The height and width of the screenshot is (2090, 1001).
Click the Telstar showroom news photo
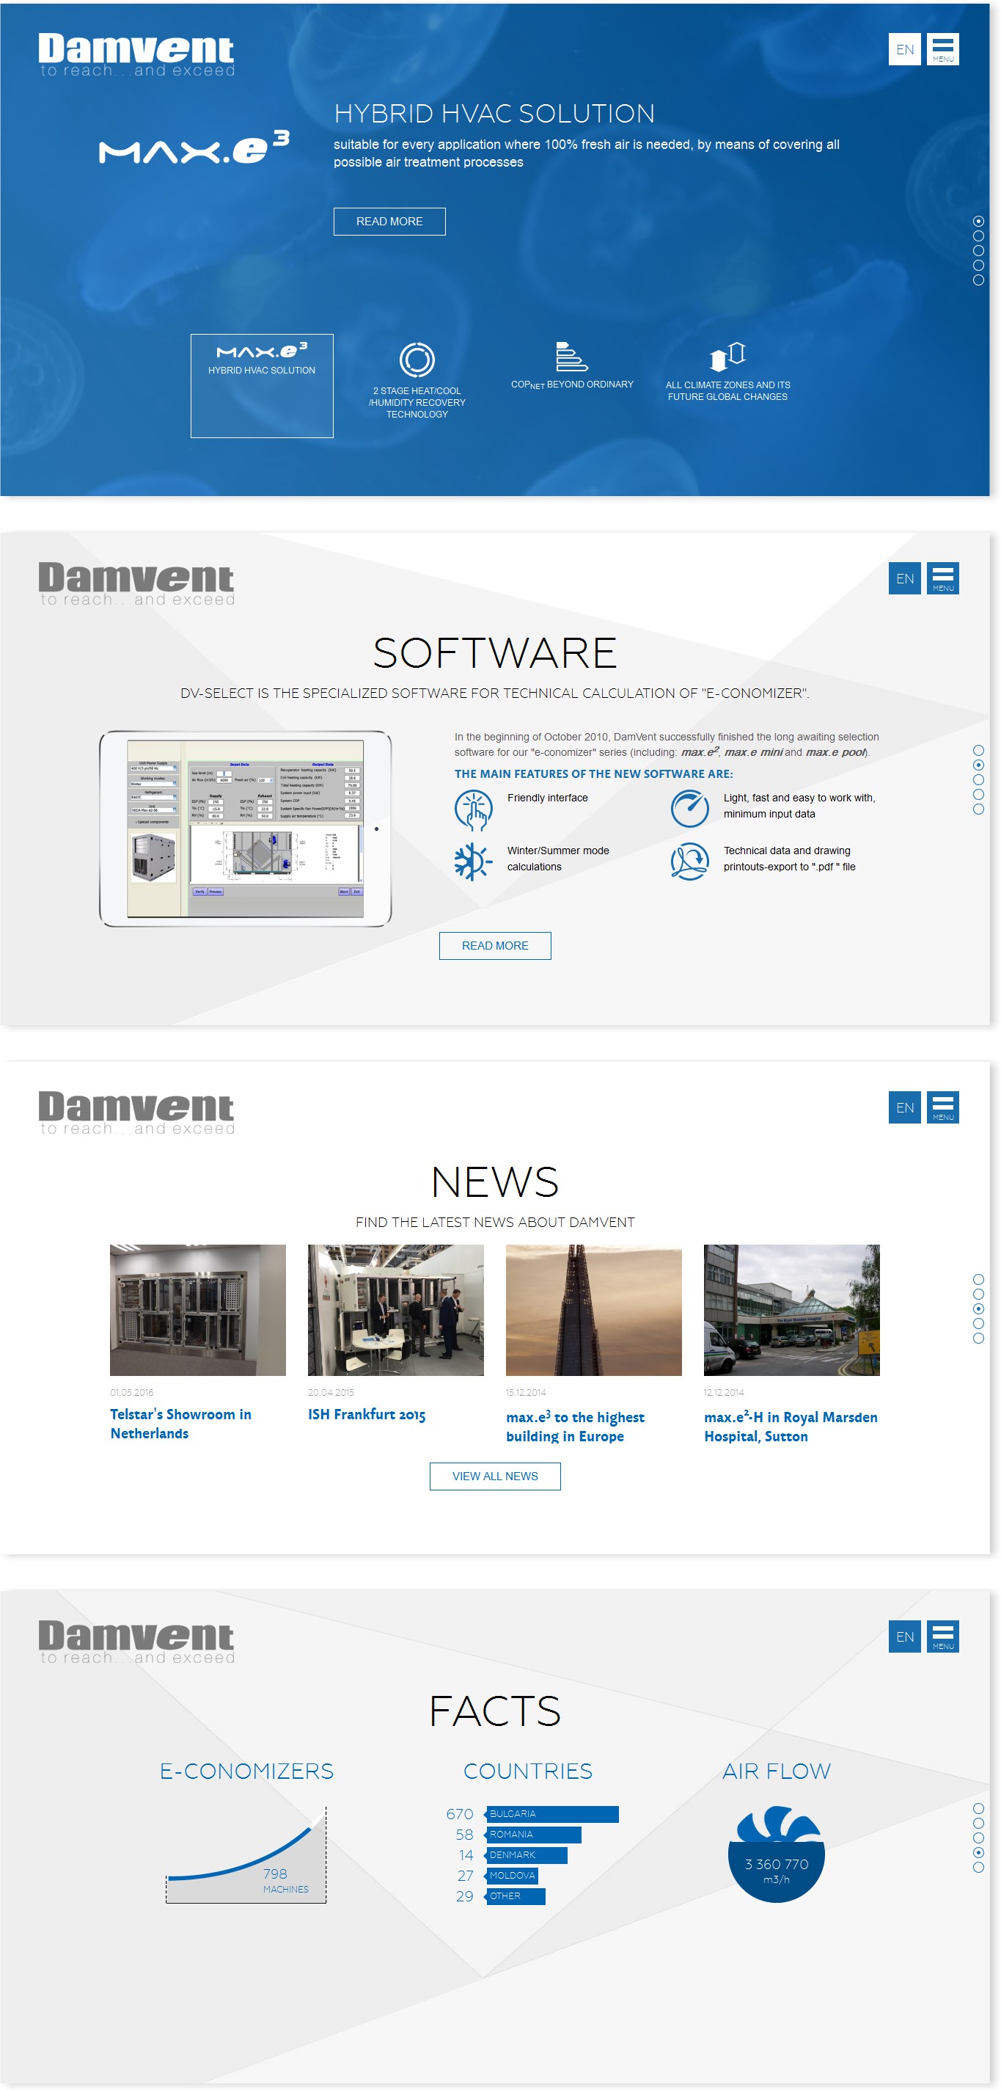point(198,1311)
